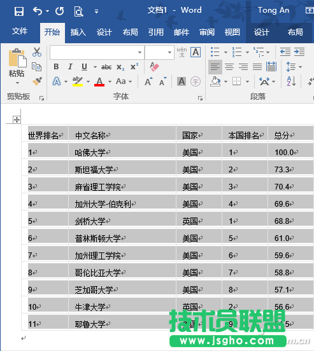
Task: Apply red font color
Action: click(x=99, y=81)
